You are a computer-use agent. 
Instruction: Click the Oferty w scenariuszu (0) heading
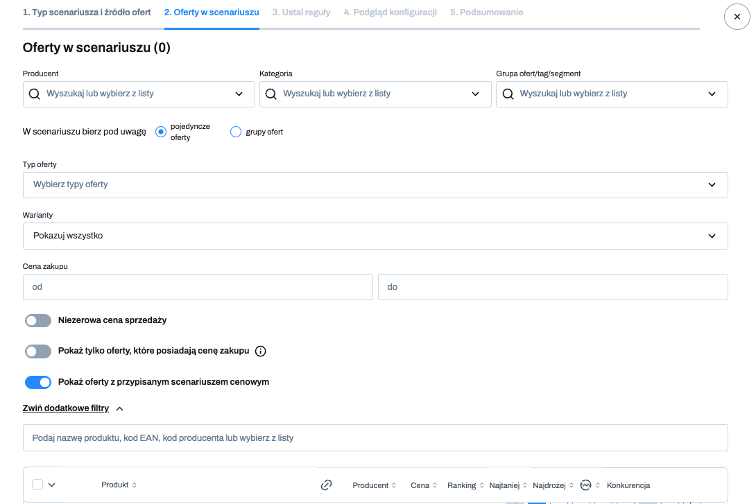pos(96,48)
